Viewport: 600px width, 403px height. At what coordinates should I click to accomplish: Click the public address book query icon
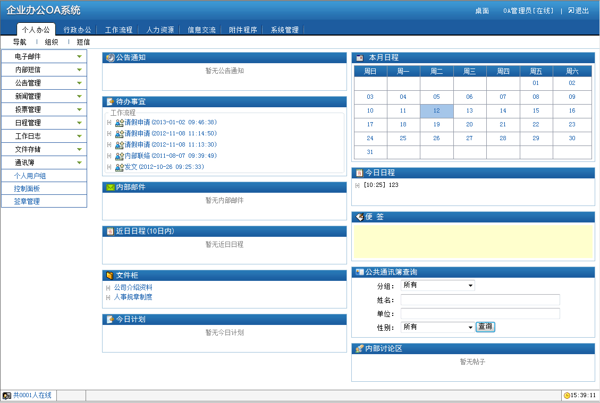[x=360, y=272]
